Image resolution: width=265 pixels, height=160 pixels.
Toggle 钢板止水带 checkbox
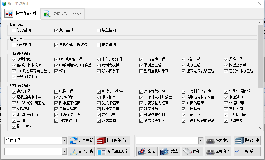click(x=226, y=65)
